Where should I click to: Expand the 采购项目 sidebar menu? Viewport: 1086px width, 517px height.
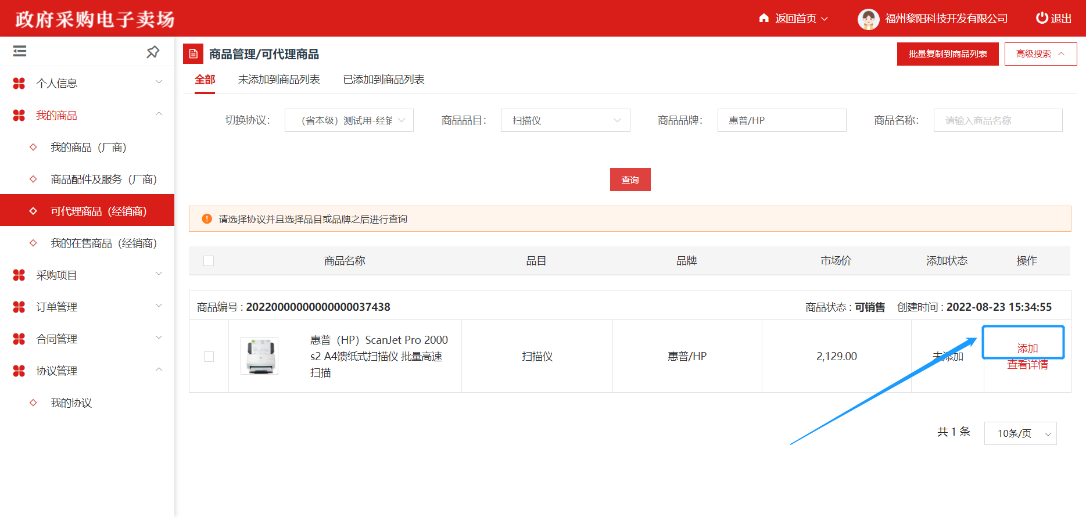point(87,275)
